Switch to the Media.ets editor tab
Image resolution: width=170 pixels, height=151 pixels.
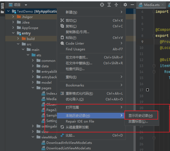point(151,5)
